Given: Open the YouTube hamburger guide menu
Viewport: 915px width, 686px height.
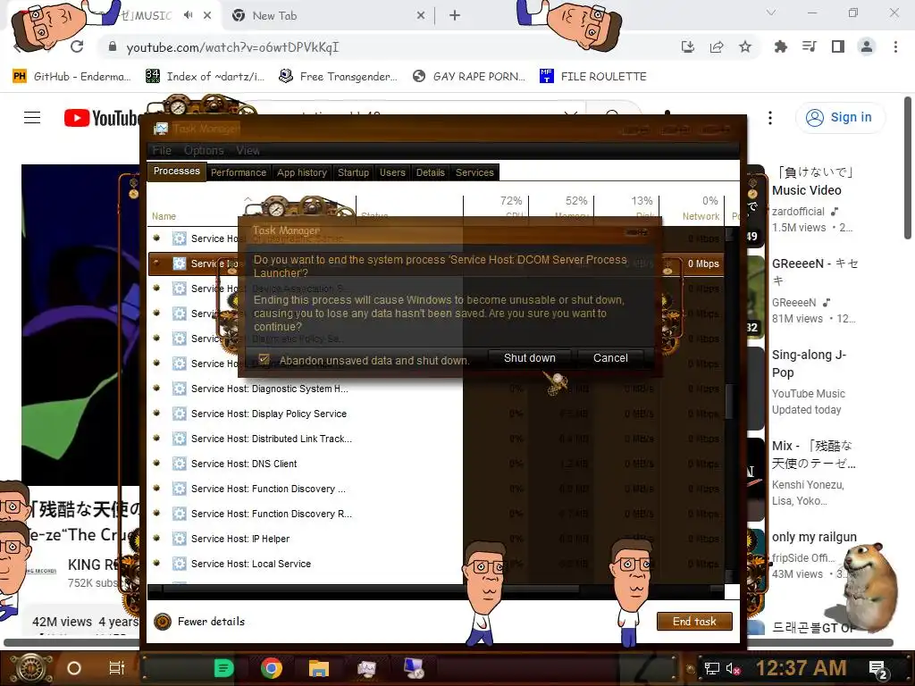Looking at the screenshot, I should tap(32, 118).
